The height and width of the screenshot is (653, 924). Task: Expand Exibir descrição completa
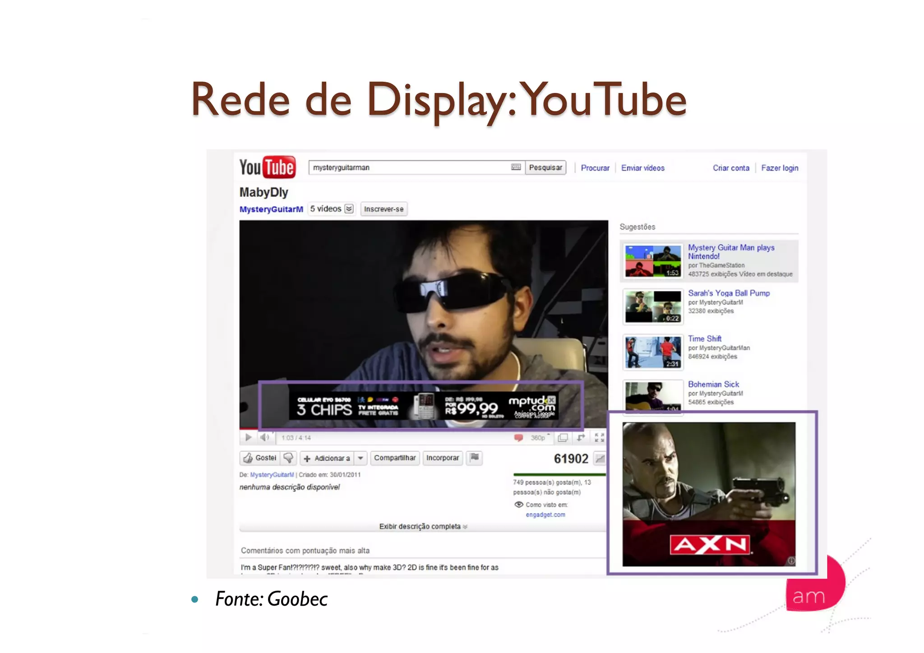click(x=423, y=527)
